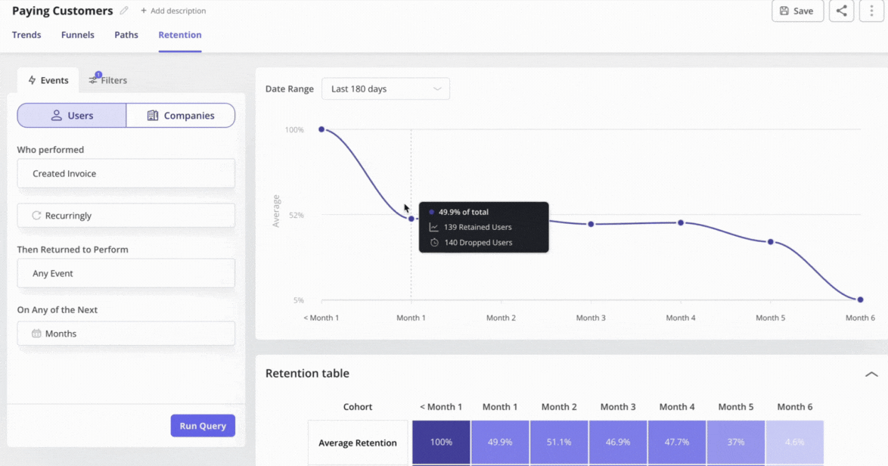This screenshot has height=466, width=888.
Task: Open the Filters sliders icon with badge
Action: (92, 79)
